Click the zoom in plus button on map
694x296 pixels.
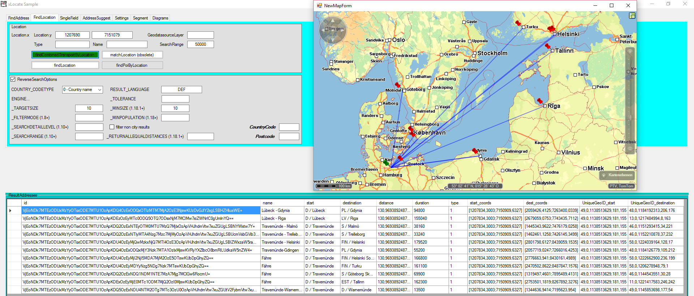(x=630, y=52)
